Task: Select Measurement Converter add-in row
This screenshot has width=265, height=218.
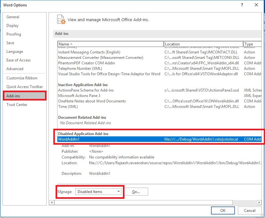Action: pyautogui.click(x=160, y=58)
